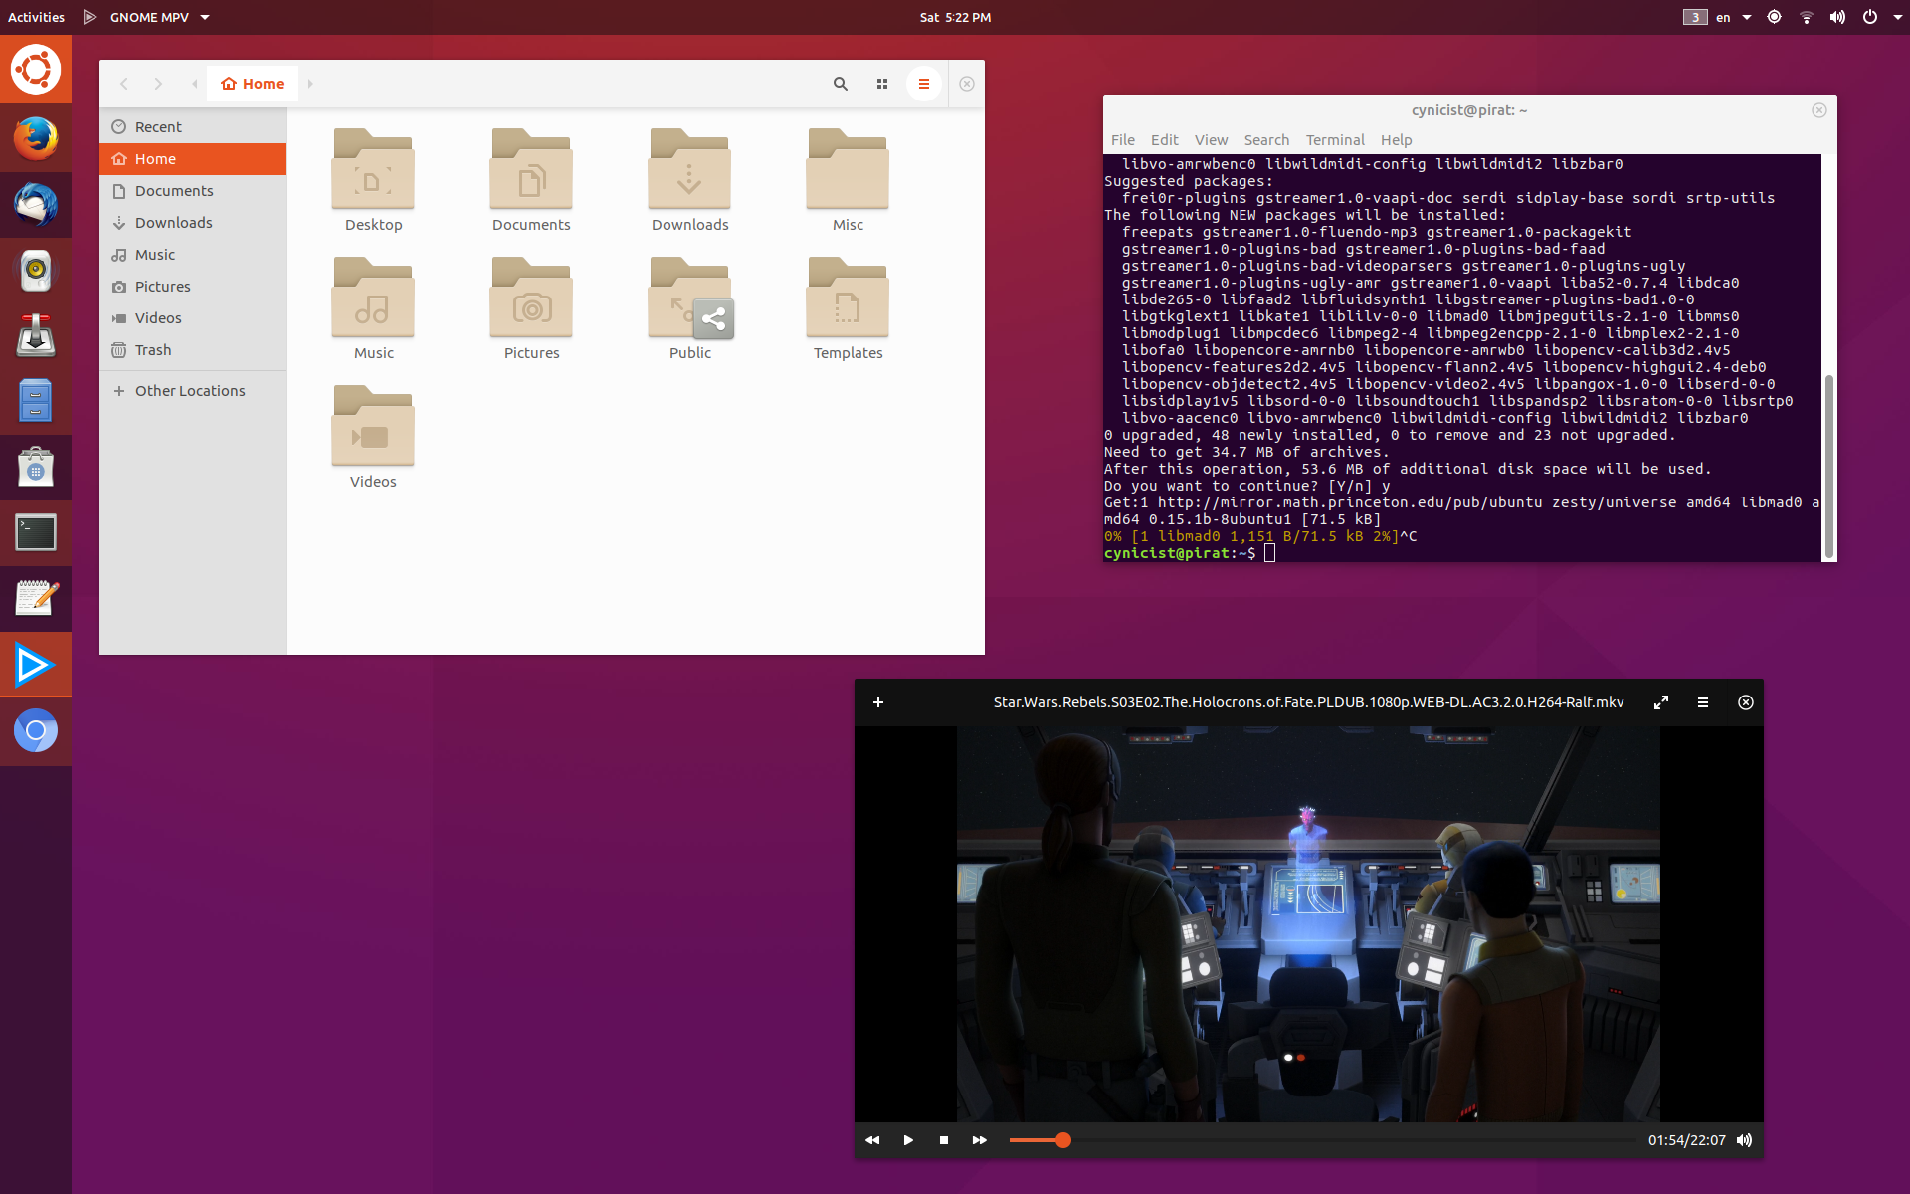Toggle playback with the play button
1910x1194 pixels.
click(x=908, y=1140)
